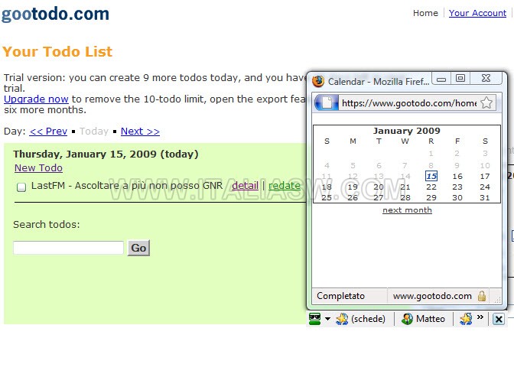Create a New Todo
Image resolution: width=514 pixels, height=377 pixels.
38,167
